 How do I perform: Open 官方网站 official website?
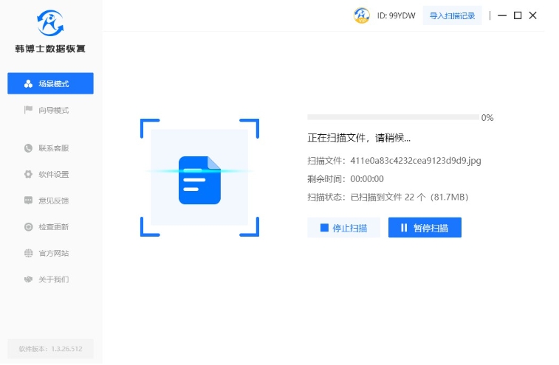tap(50, 253)
